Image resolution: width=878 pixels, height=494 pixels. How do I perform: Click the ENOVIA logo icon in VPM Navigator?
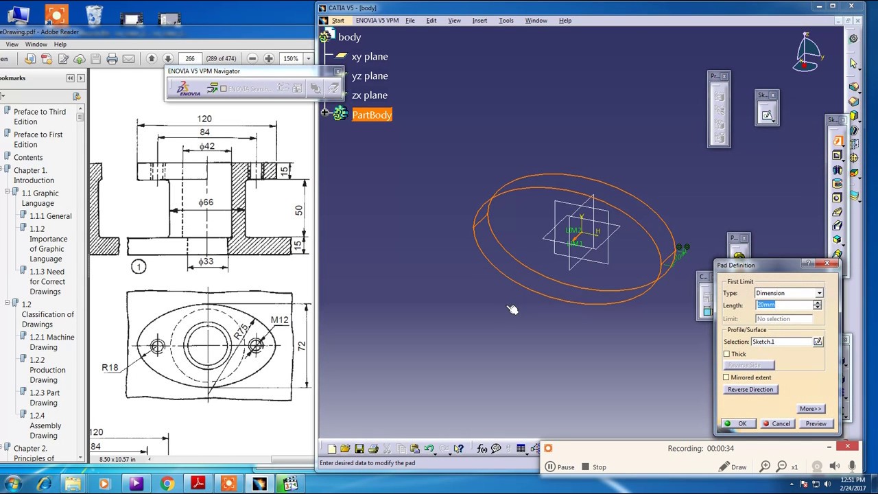[189, 89]
